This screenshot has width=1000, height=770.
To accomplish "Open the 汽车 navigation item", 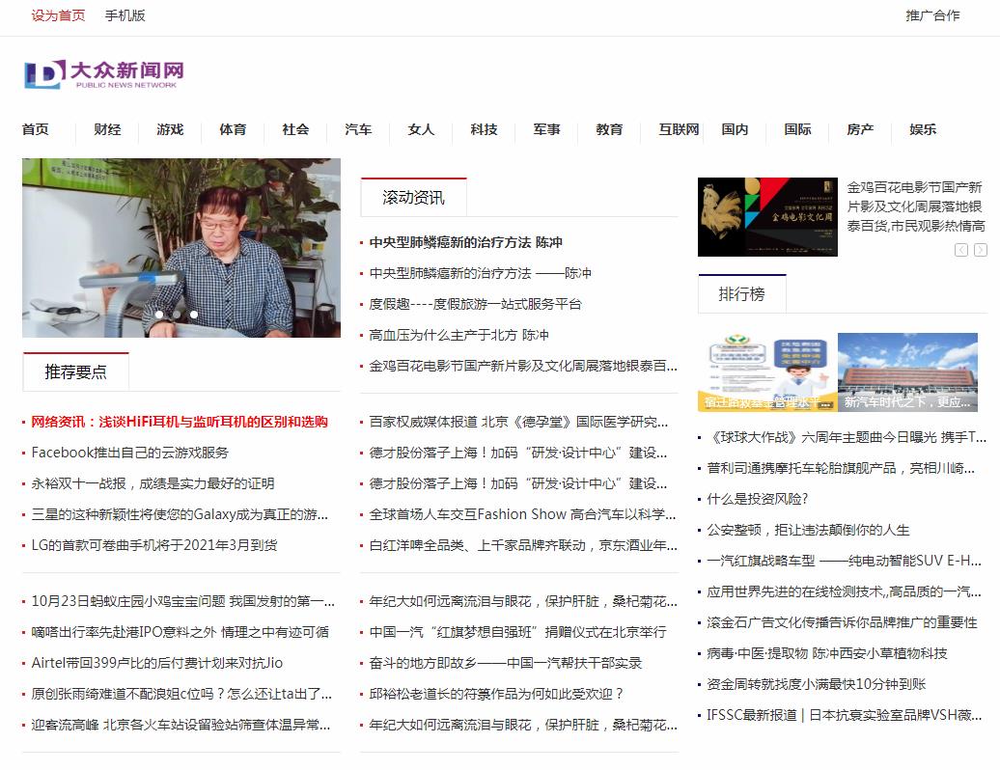I will pos(358,129).
